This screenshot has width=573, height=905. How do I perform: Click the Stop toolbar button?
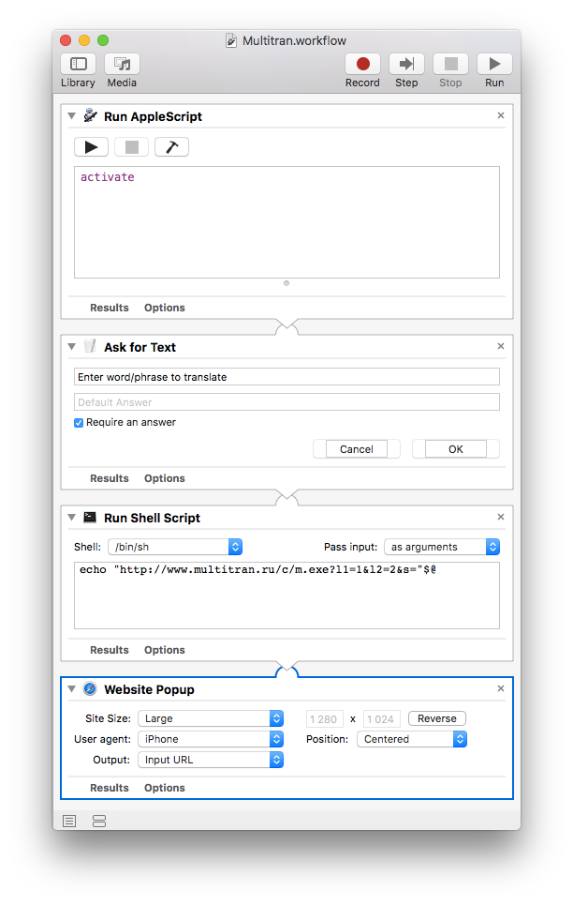(450, 64)
